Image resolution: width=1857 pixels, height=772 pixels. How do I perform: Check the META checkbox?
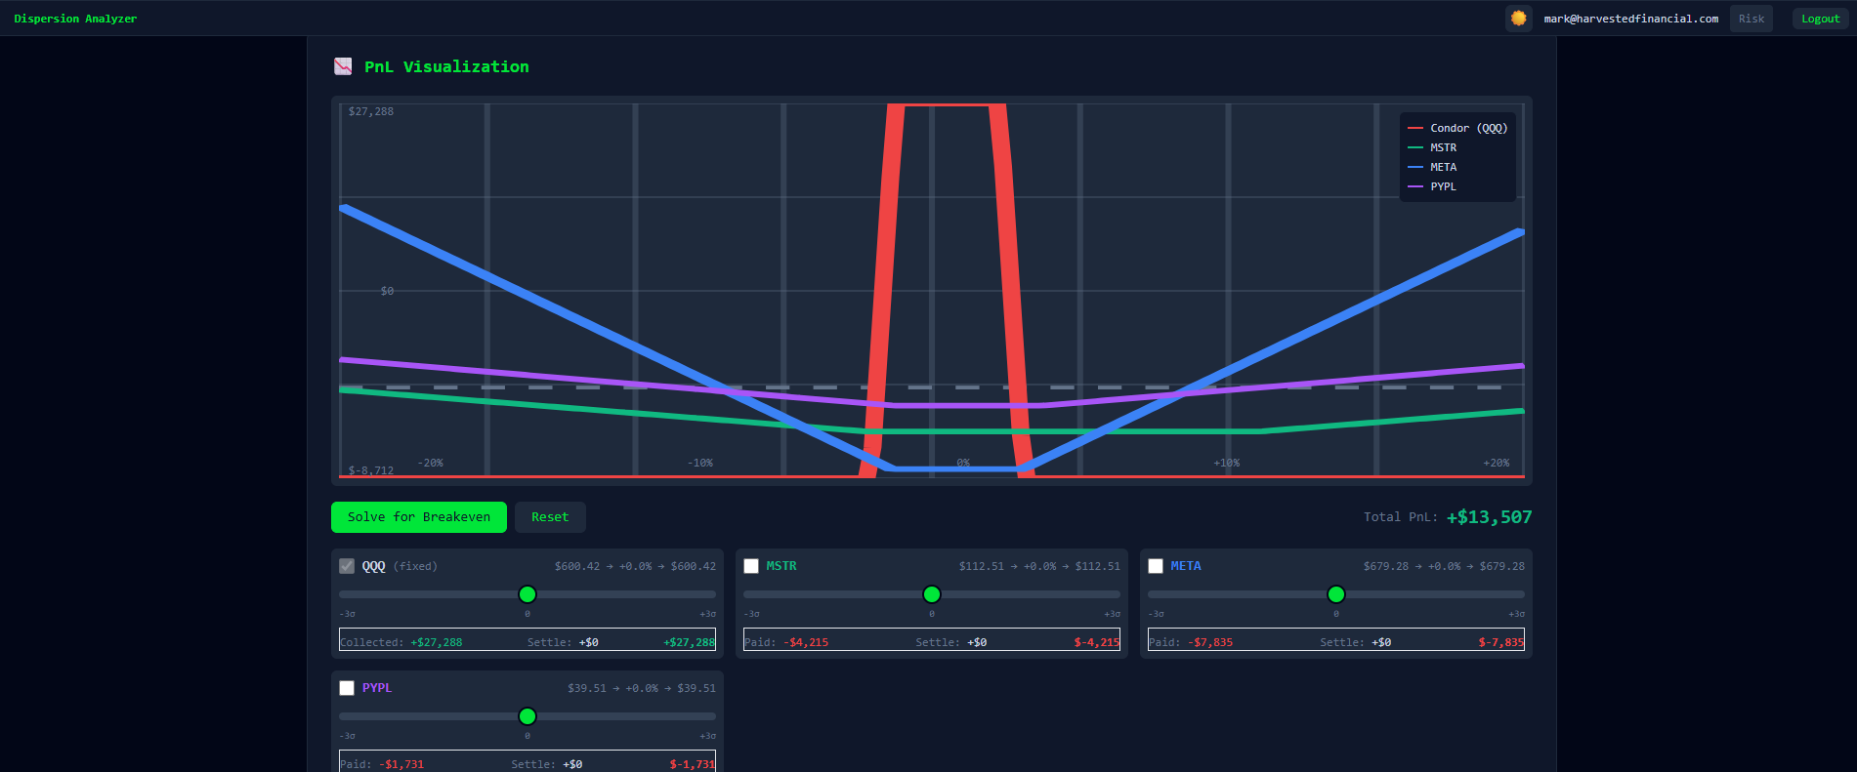[x=1156, y=566]
